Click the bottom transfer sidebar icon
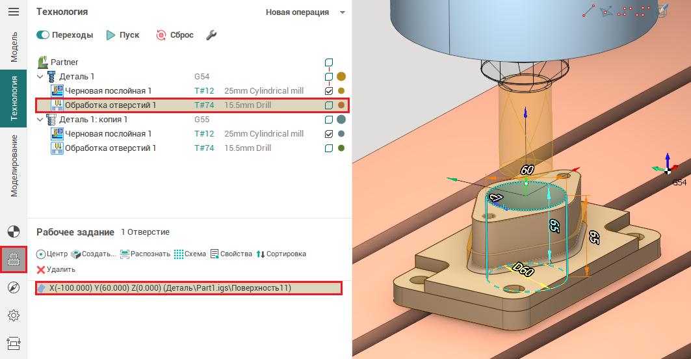 tap(14, 343)
